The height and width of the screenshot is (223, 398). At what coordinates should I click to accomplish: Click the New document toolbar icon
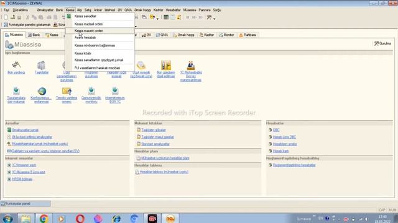[x=6, y=17]
